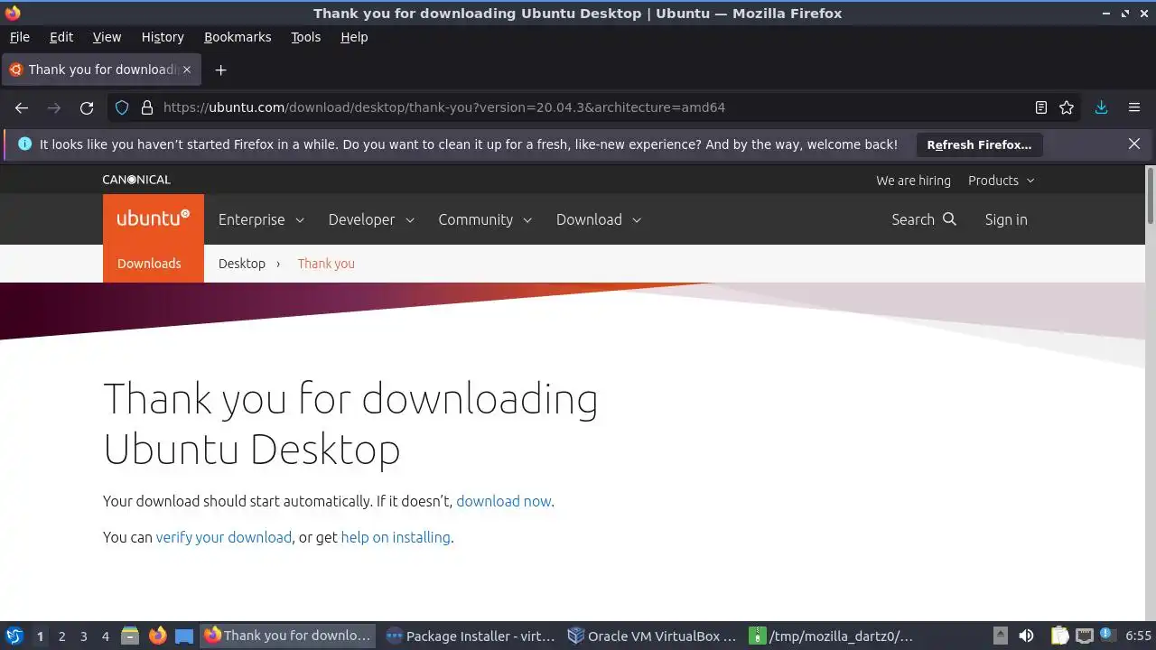Expand the Enterprise navigation dropdown

(261, 219)
